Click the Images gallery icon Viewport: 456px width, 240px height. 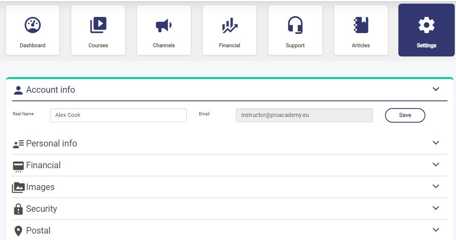click(19, 187)
